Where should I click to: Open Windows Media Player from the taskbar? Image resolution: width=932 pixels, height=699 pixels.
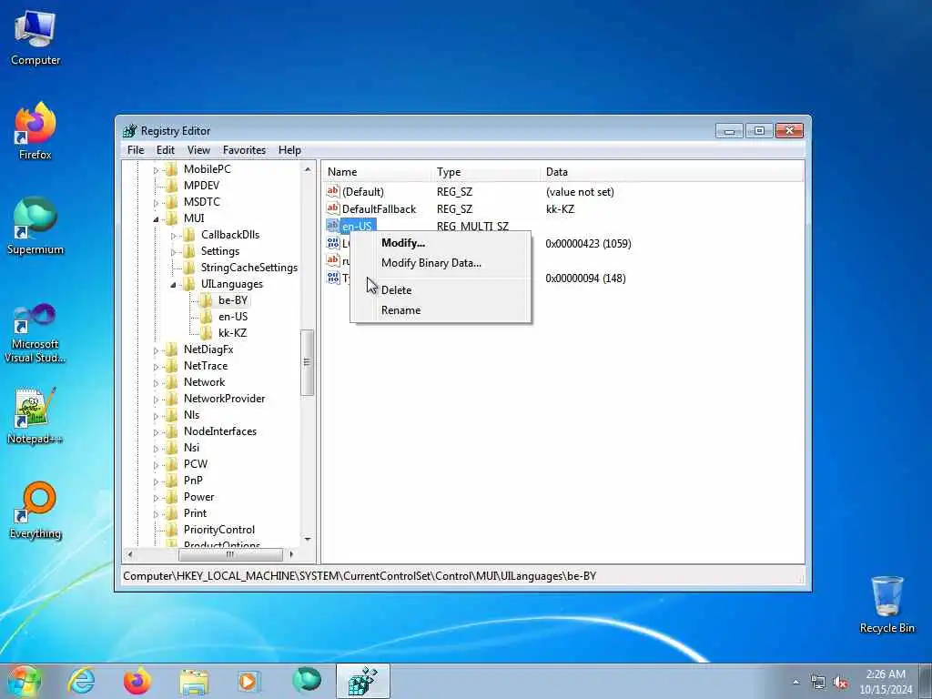click(248, 681)
